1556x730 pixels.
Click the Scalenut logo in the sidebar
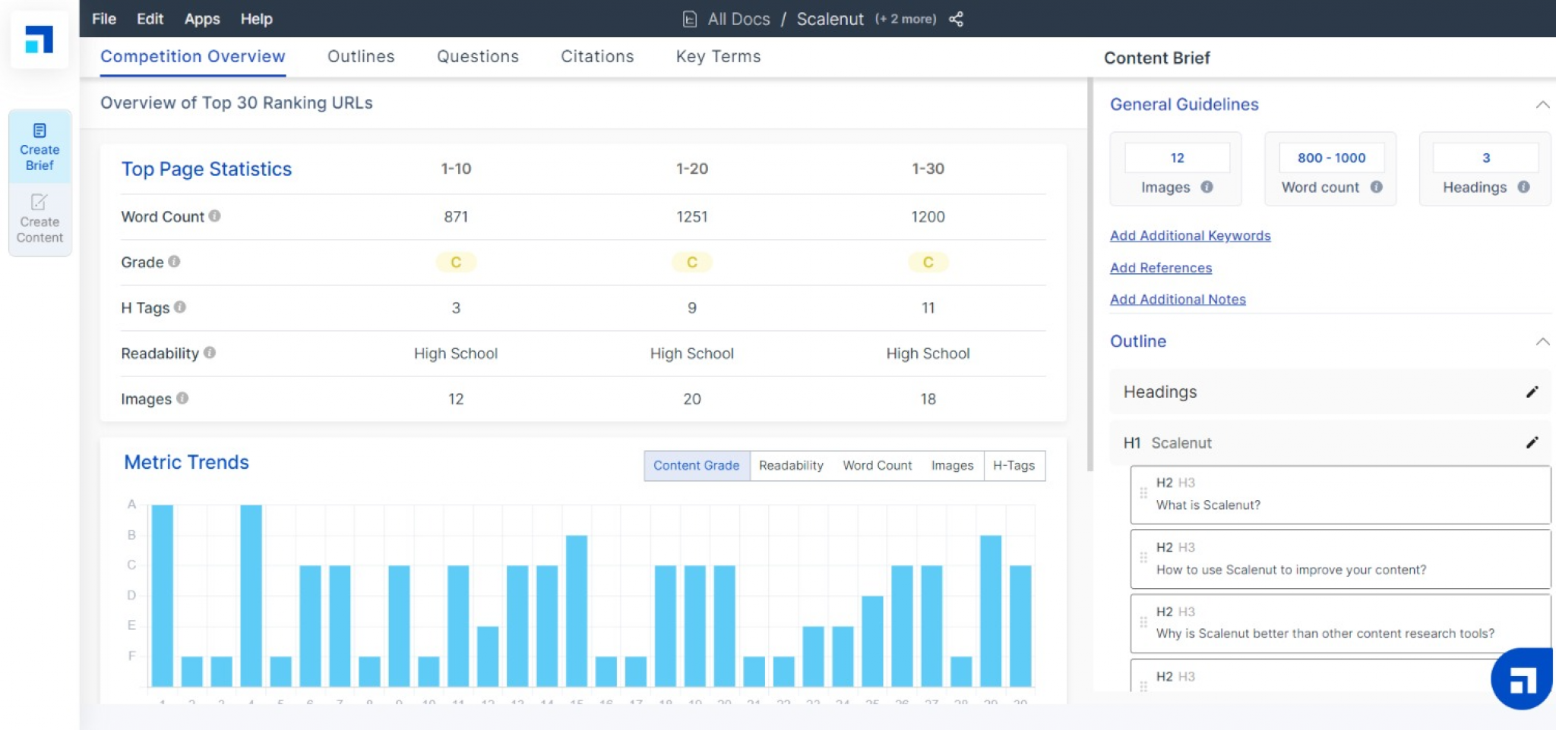click(40, 39)
